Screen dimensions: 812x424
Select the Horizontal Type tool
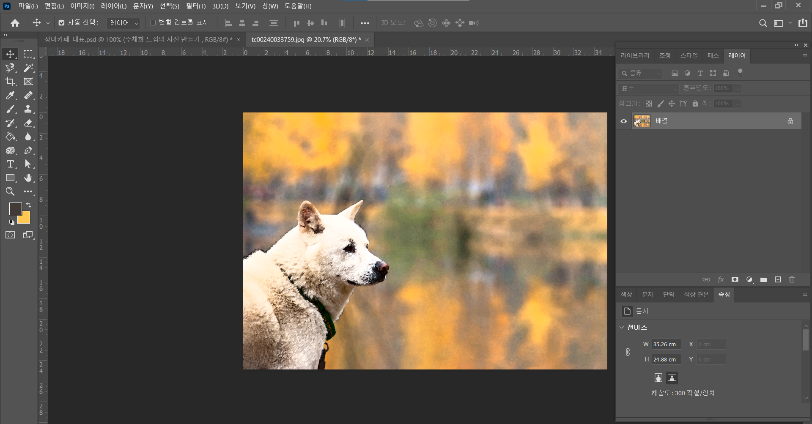(10, 164)
